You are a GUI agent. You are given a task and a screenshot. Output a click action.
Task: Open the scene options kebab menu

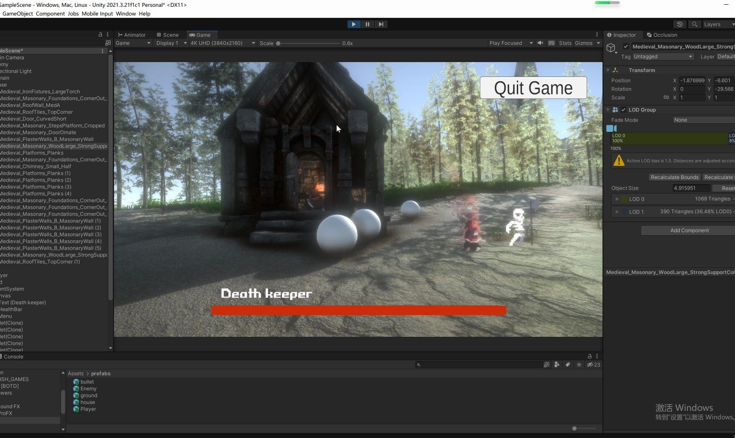pyautogui.click(x=102, y=51)
